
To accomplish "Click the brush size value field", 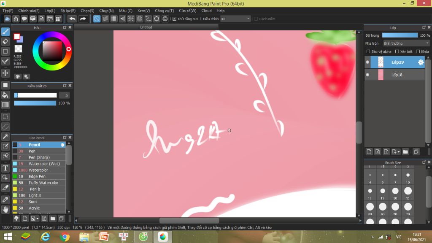I will (x=65, y=95).
